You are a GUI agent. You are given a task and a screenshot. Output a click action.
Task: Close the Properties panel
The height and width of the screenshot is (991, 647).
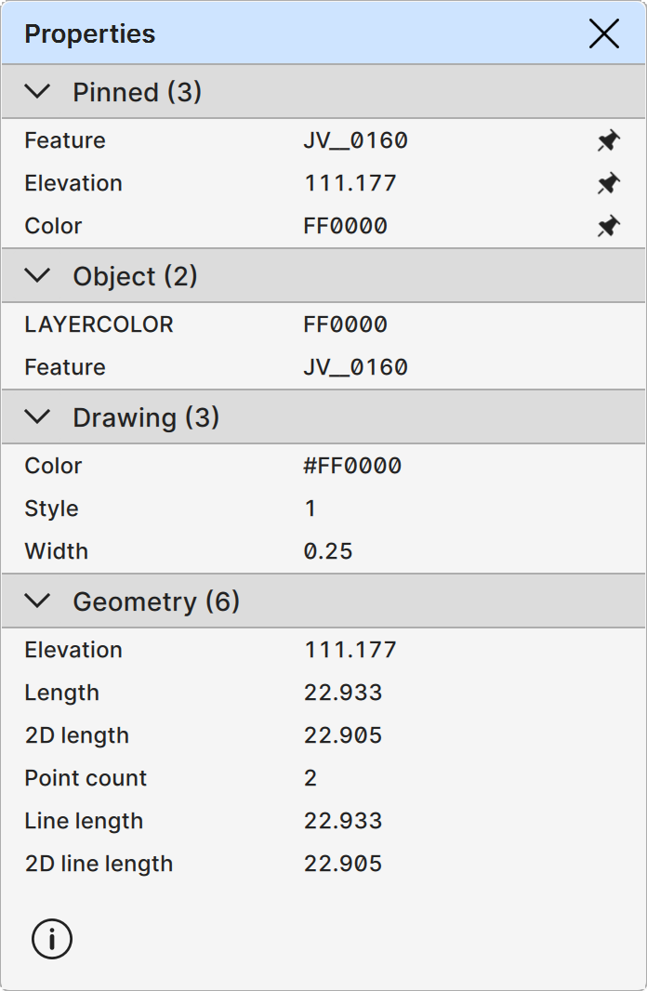tap(604, 34)
